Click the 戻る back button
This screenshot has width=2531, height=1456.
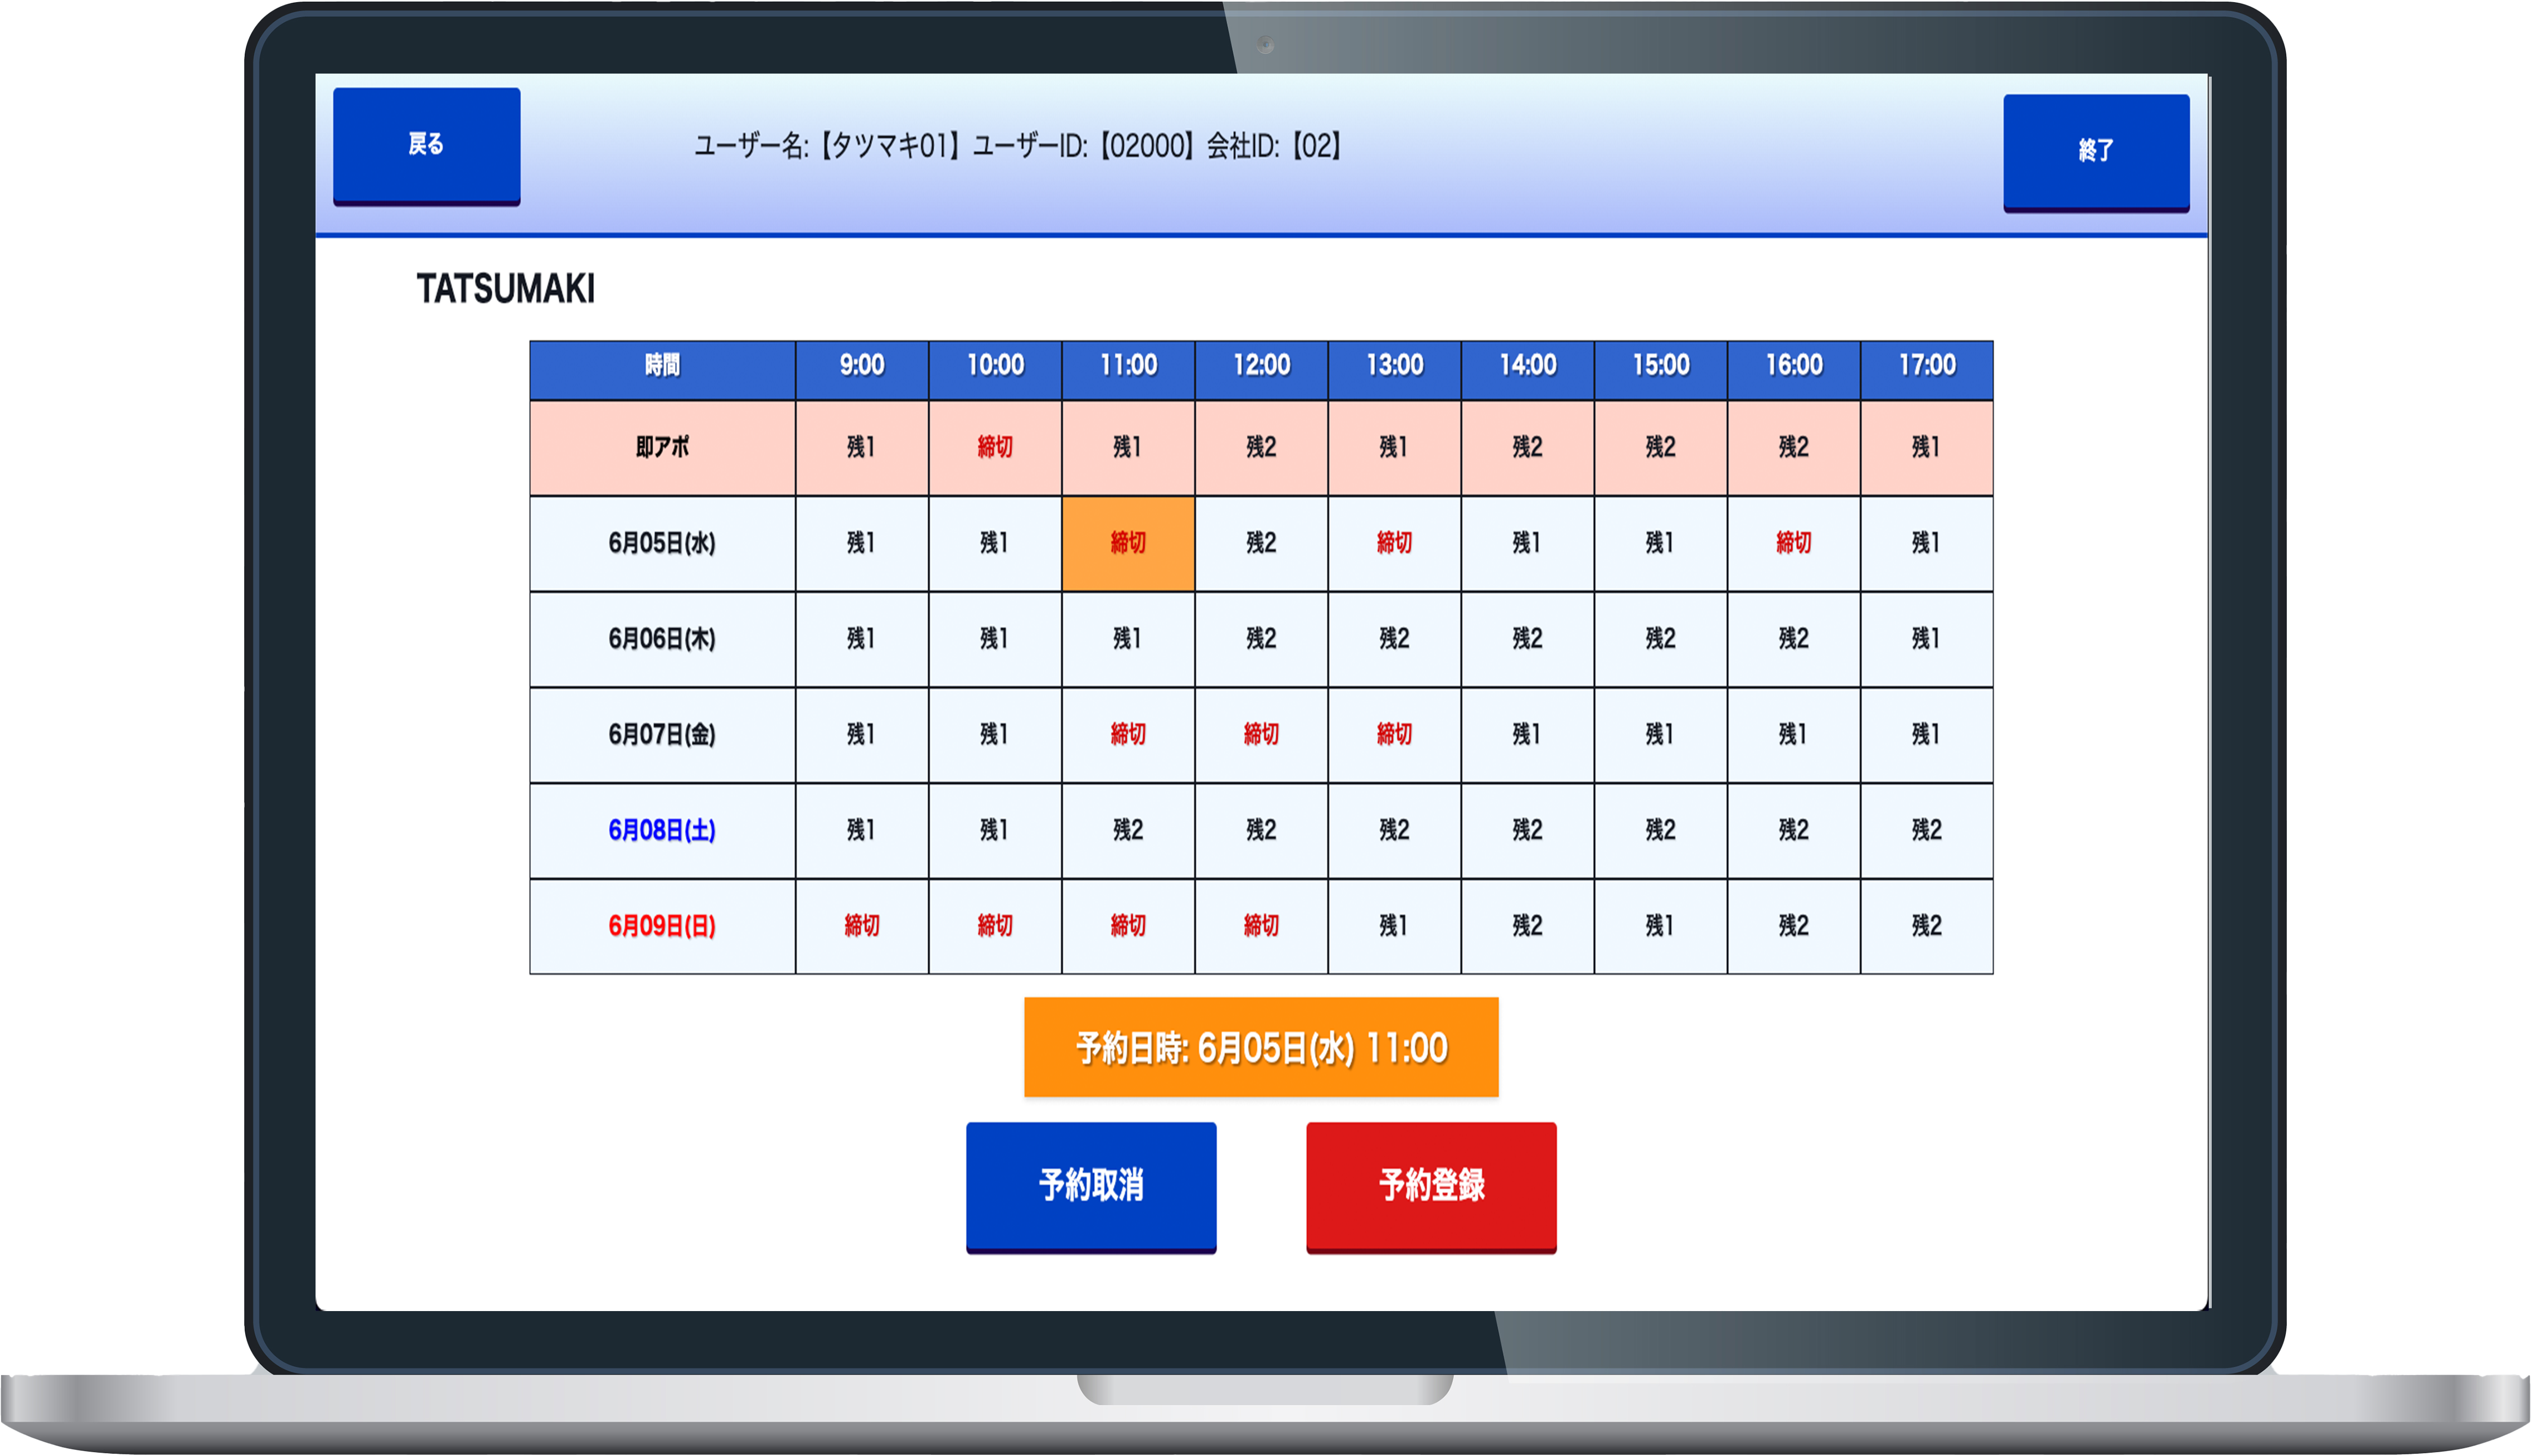click(x=426, y=146)
